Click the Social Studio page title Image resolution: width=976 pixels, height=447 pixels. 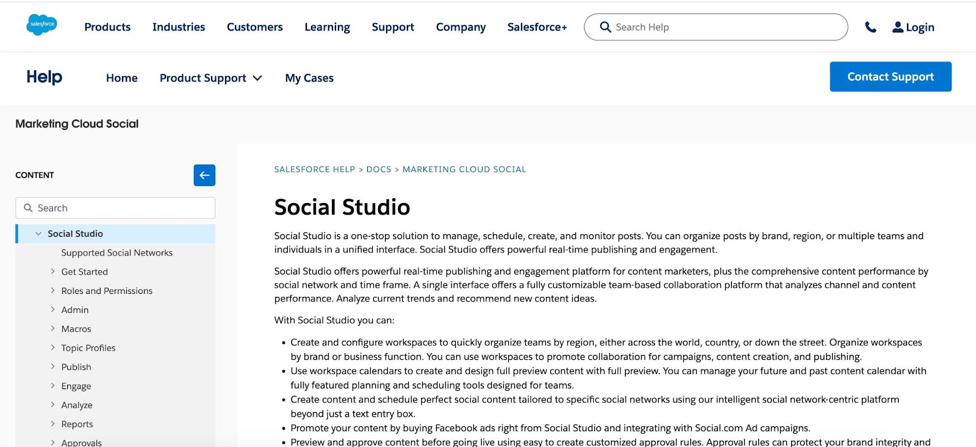(x=342, y=207)
